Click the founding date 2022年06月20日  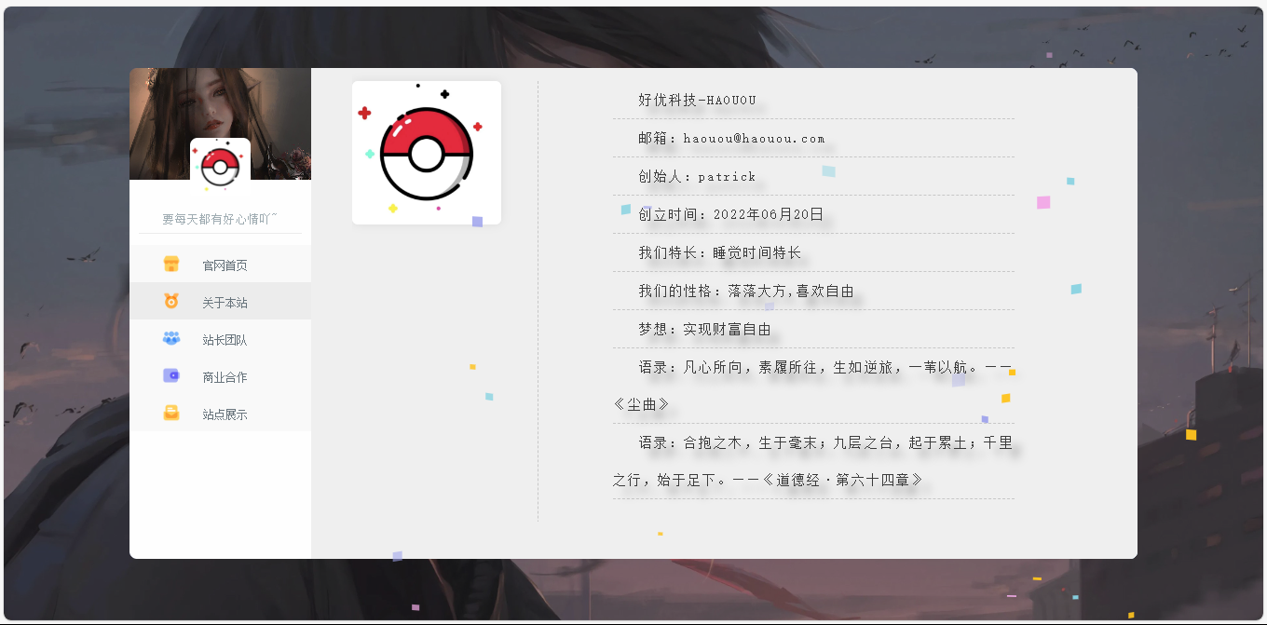(768, 214)
